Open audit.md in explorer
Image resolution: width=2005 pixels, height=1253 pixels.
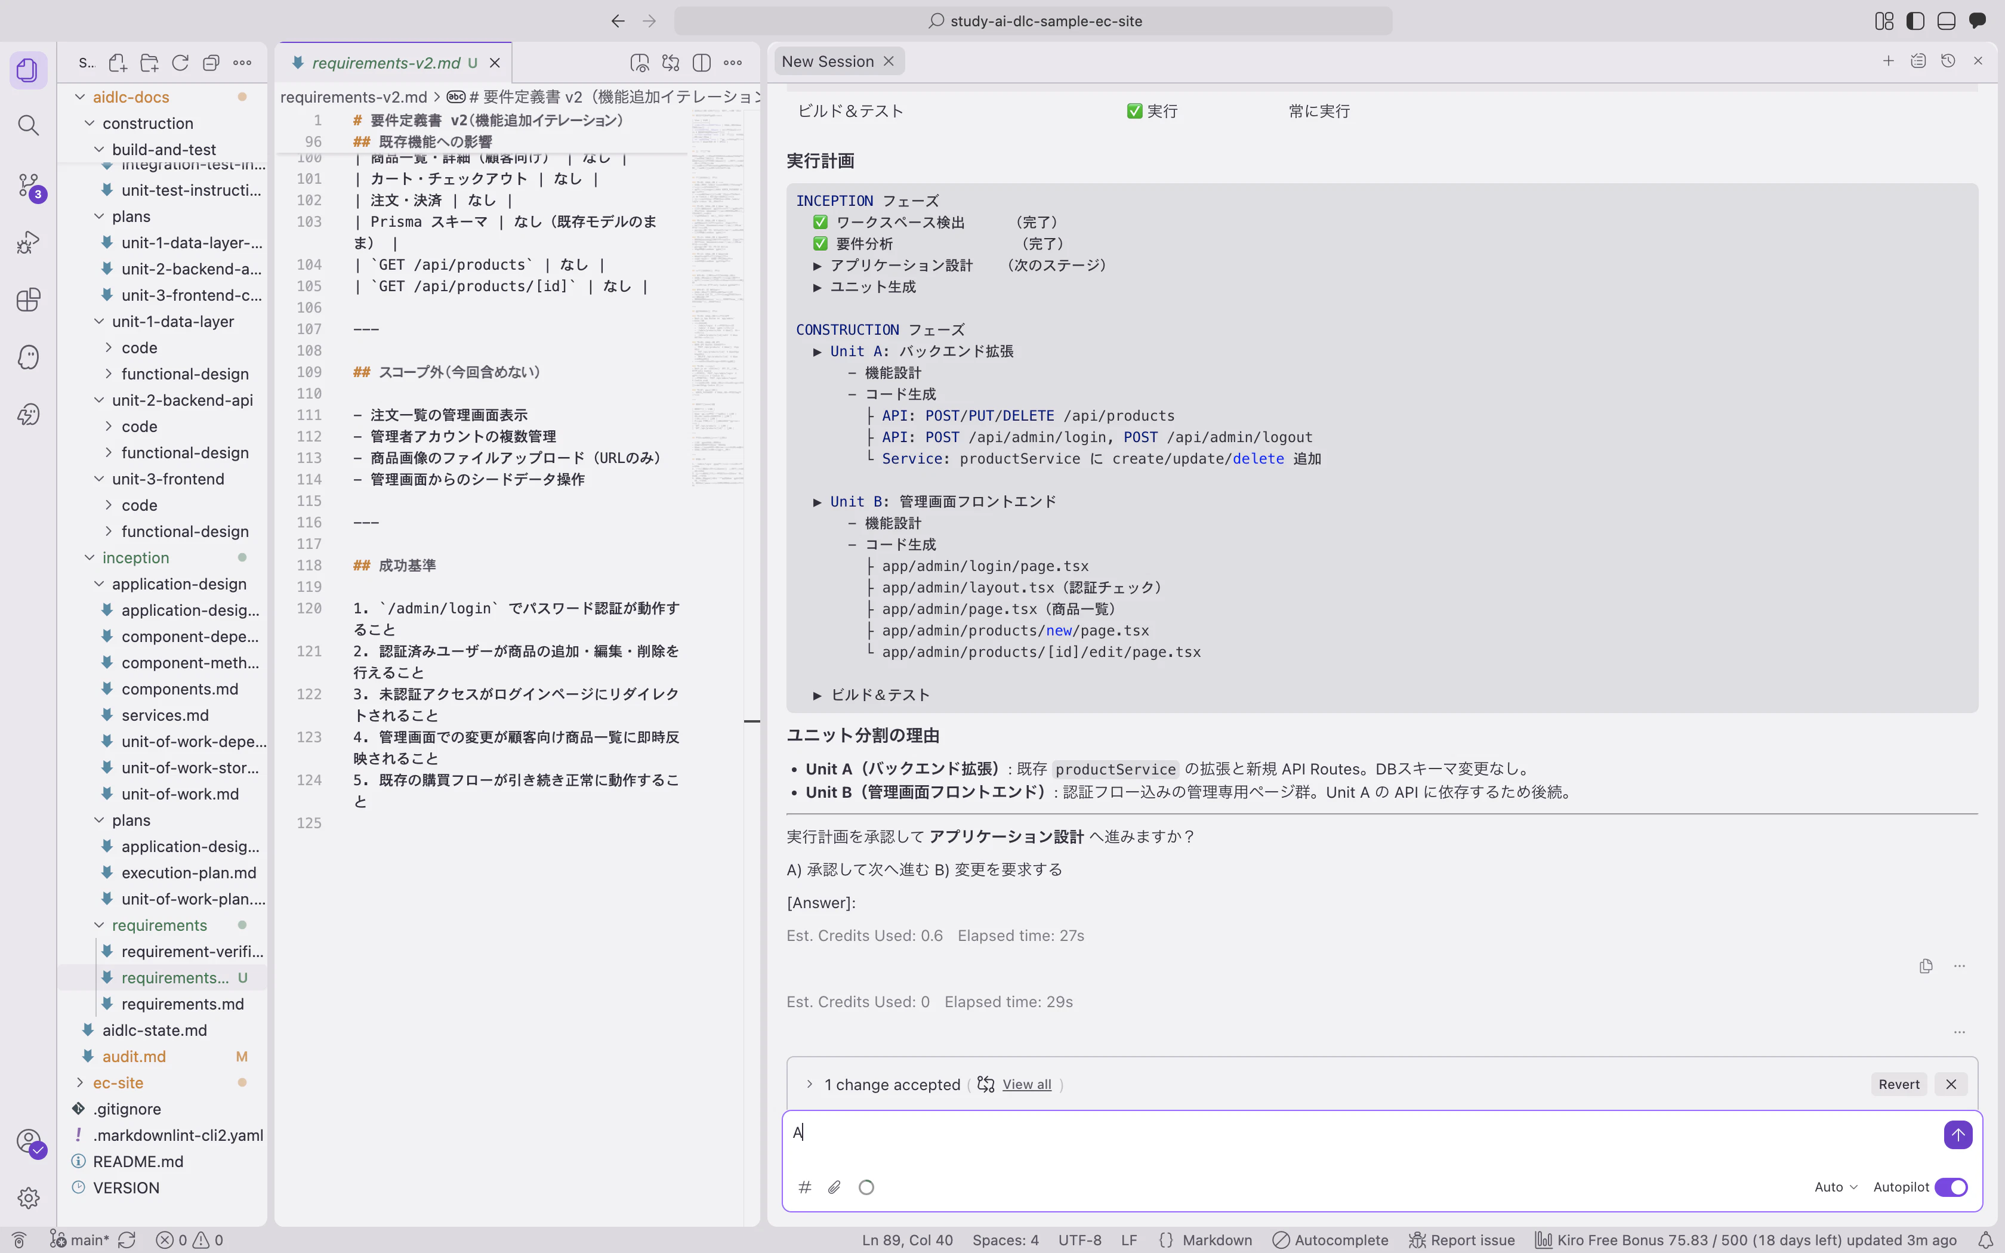(134, 1056)
